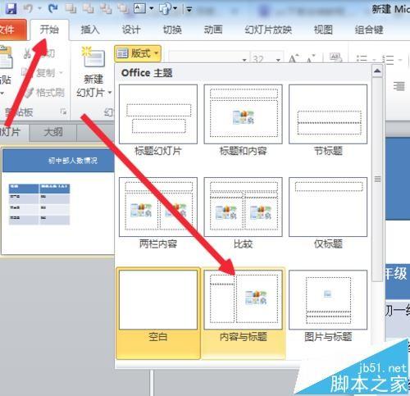This screenshot has height=396, width=410.
Task: Select the 初中部人数情况 slide thumbnail
Action: [58, 202]
